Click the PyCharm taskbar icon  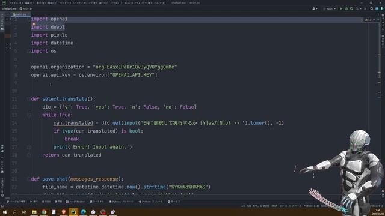coord(73,212)
